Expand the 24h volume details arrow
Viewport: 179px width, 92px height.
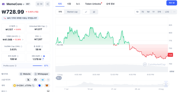pos(23,40)
